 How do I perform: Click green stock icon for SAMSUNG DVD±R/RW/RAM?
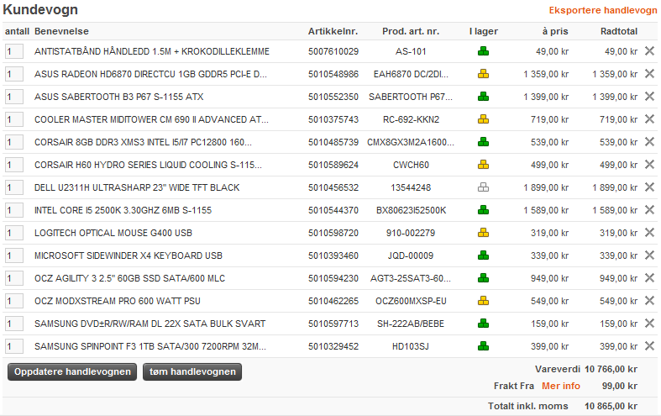(x=484, y=324)
